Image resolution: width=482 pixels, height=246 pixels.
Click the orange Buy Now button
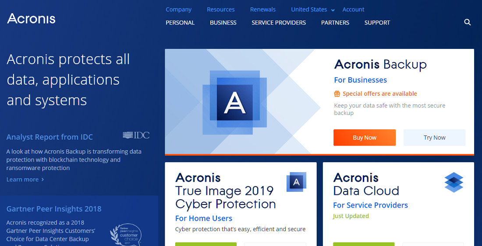(365, 138)
